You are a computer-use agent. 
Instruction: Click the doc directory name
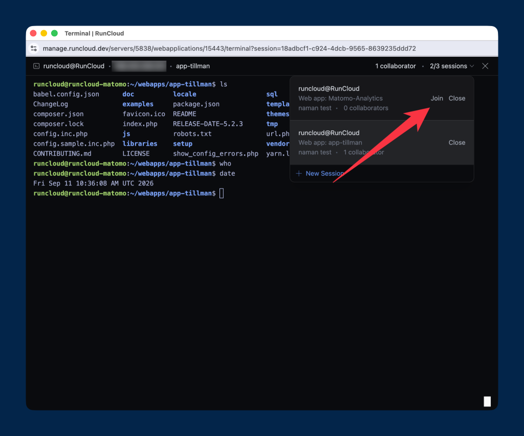128,94
